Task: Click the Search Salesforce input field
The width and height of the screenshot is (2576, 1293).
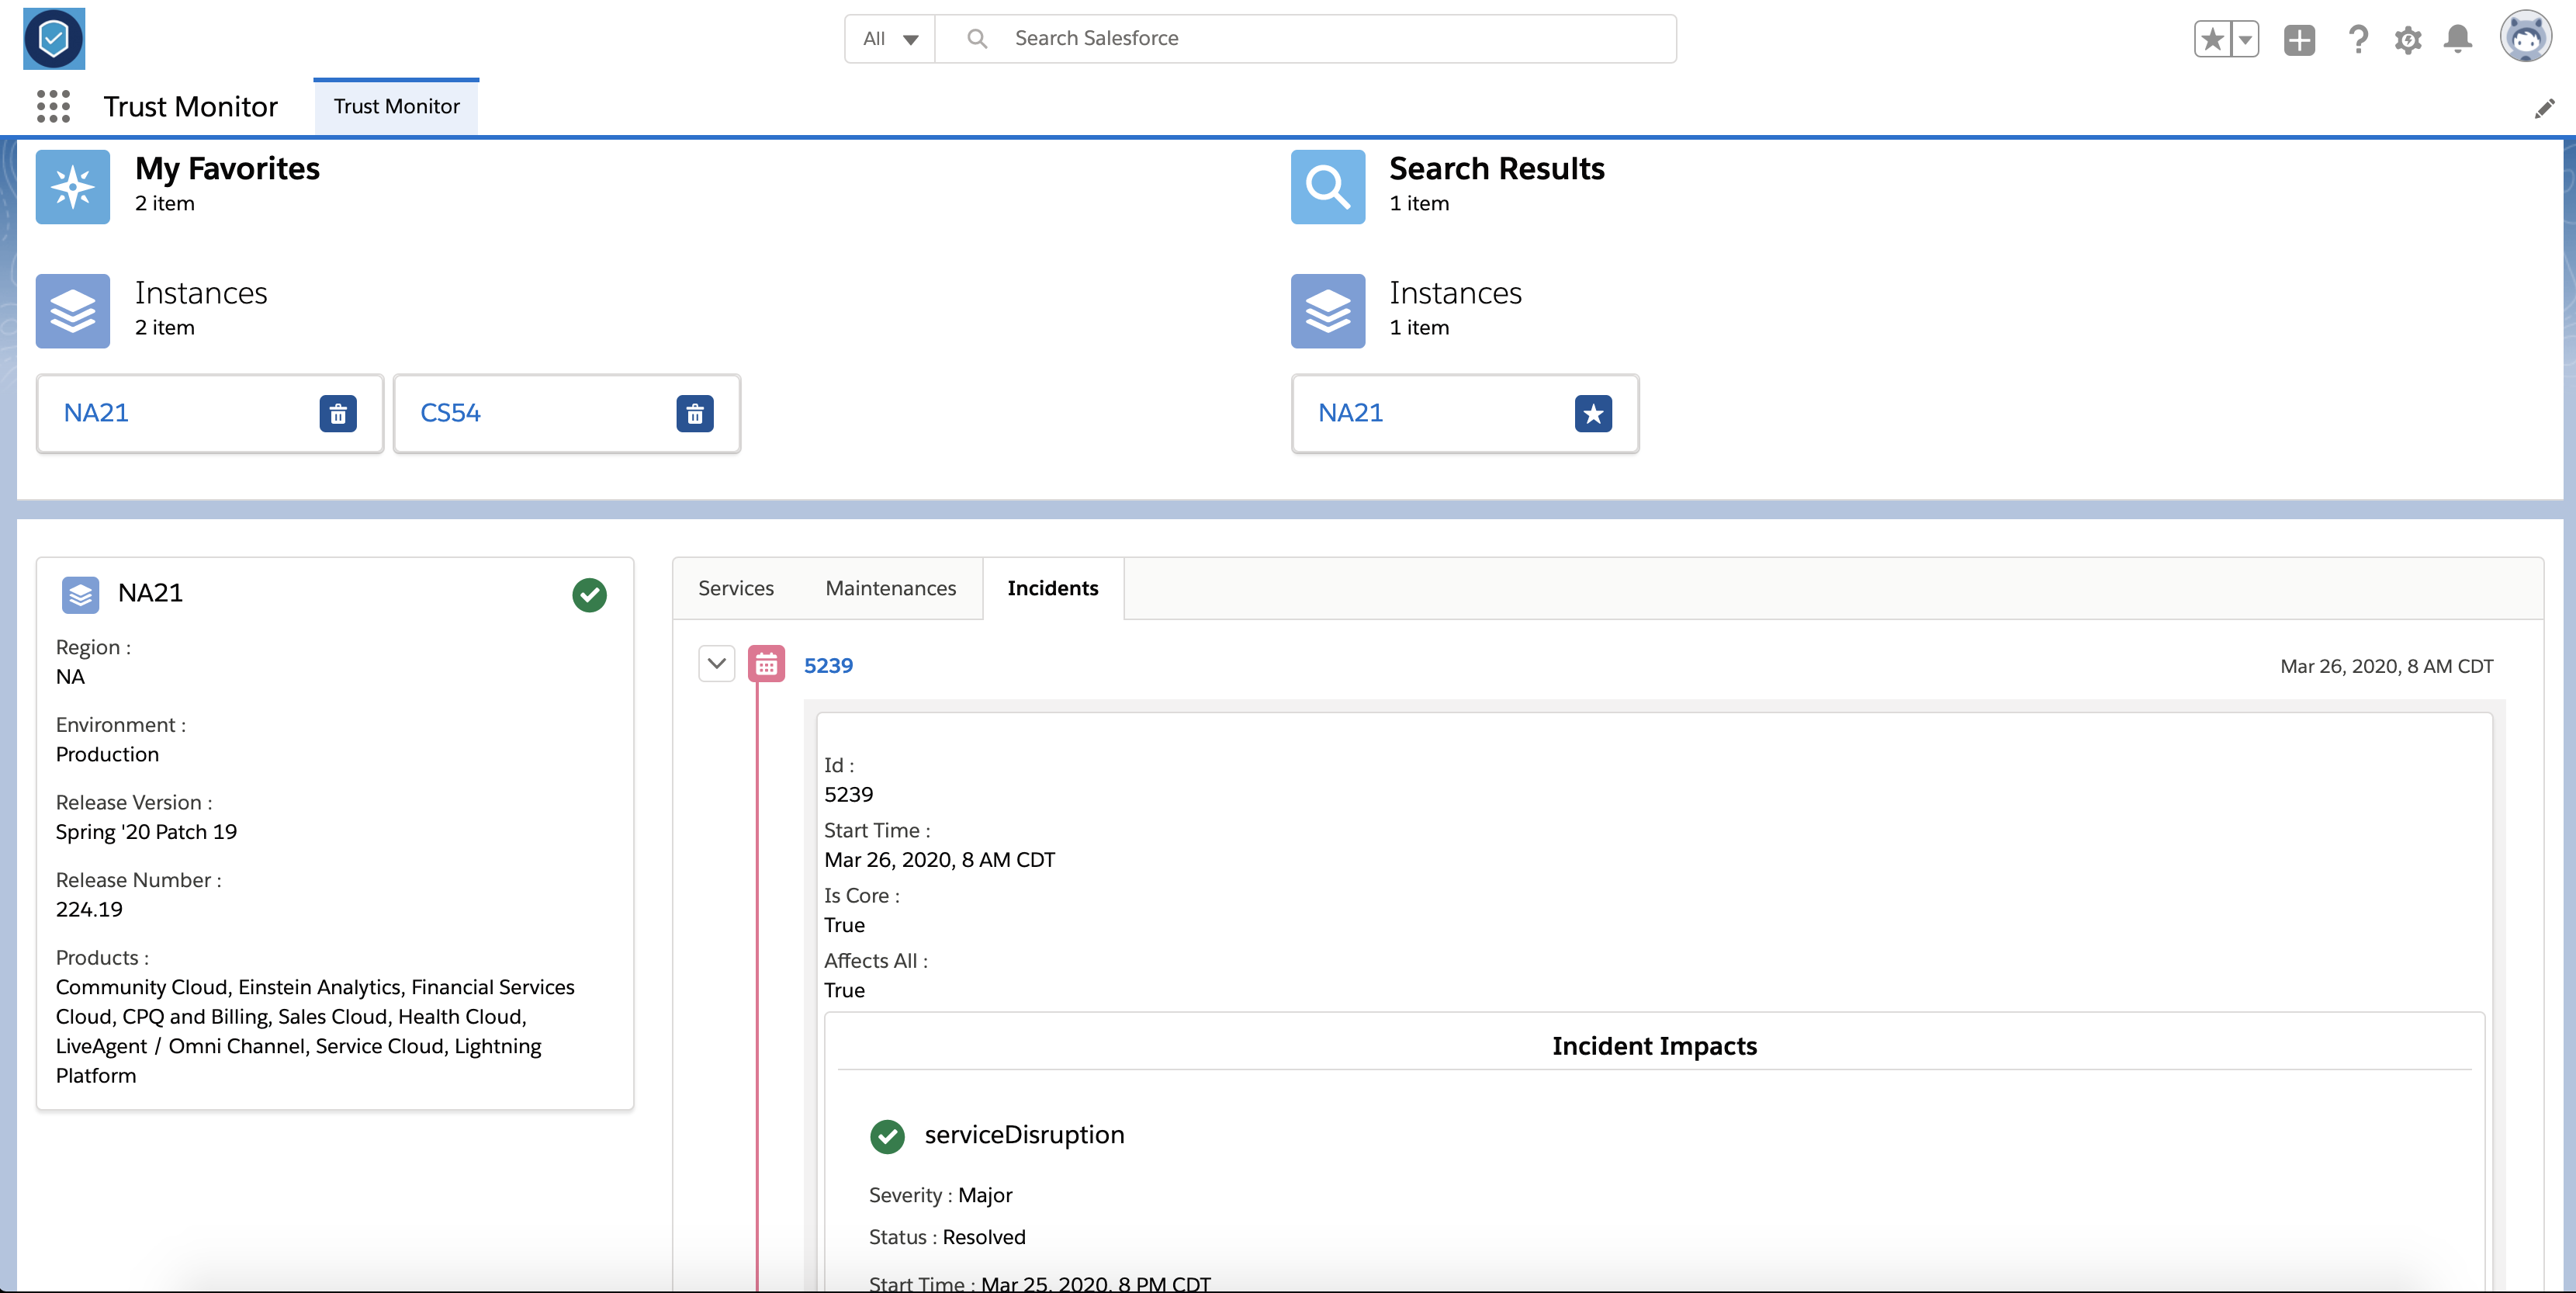Action: (x=1305, y=38)
